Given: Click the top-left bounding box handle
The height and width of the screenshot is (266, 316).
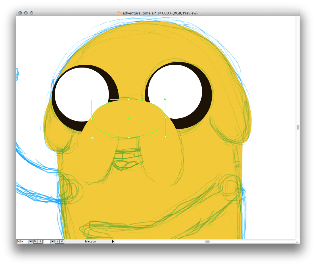Looking at the screenshot, I should pos(92,100).
